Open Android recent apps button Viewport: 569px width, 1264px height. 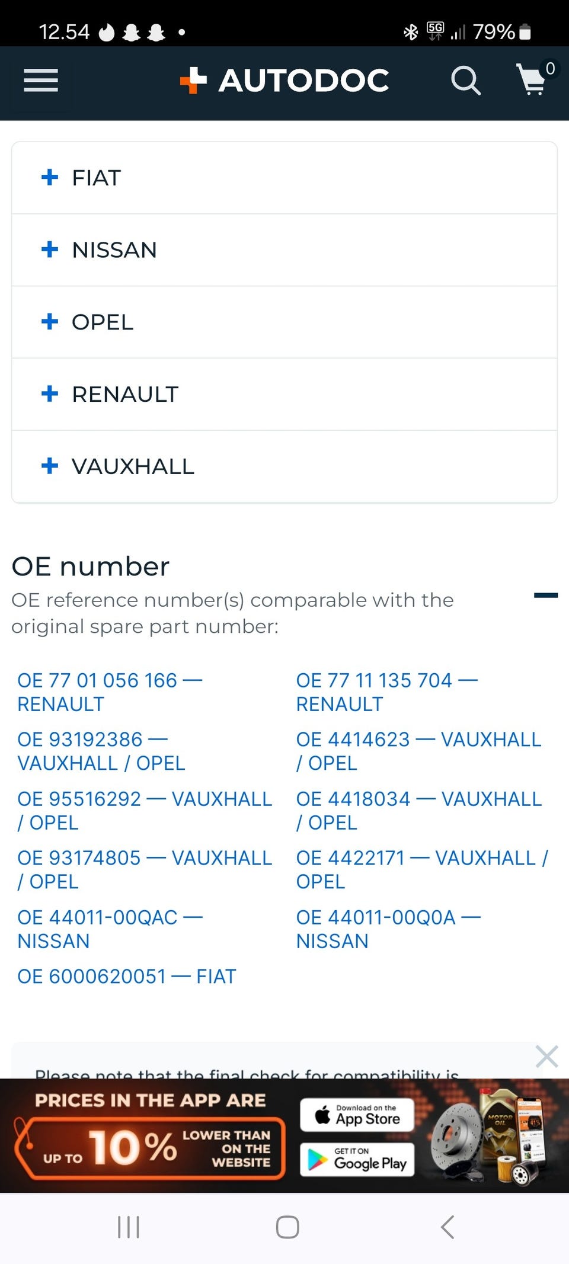129,1227
